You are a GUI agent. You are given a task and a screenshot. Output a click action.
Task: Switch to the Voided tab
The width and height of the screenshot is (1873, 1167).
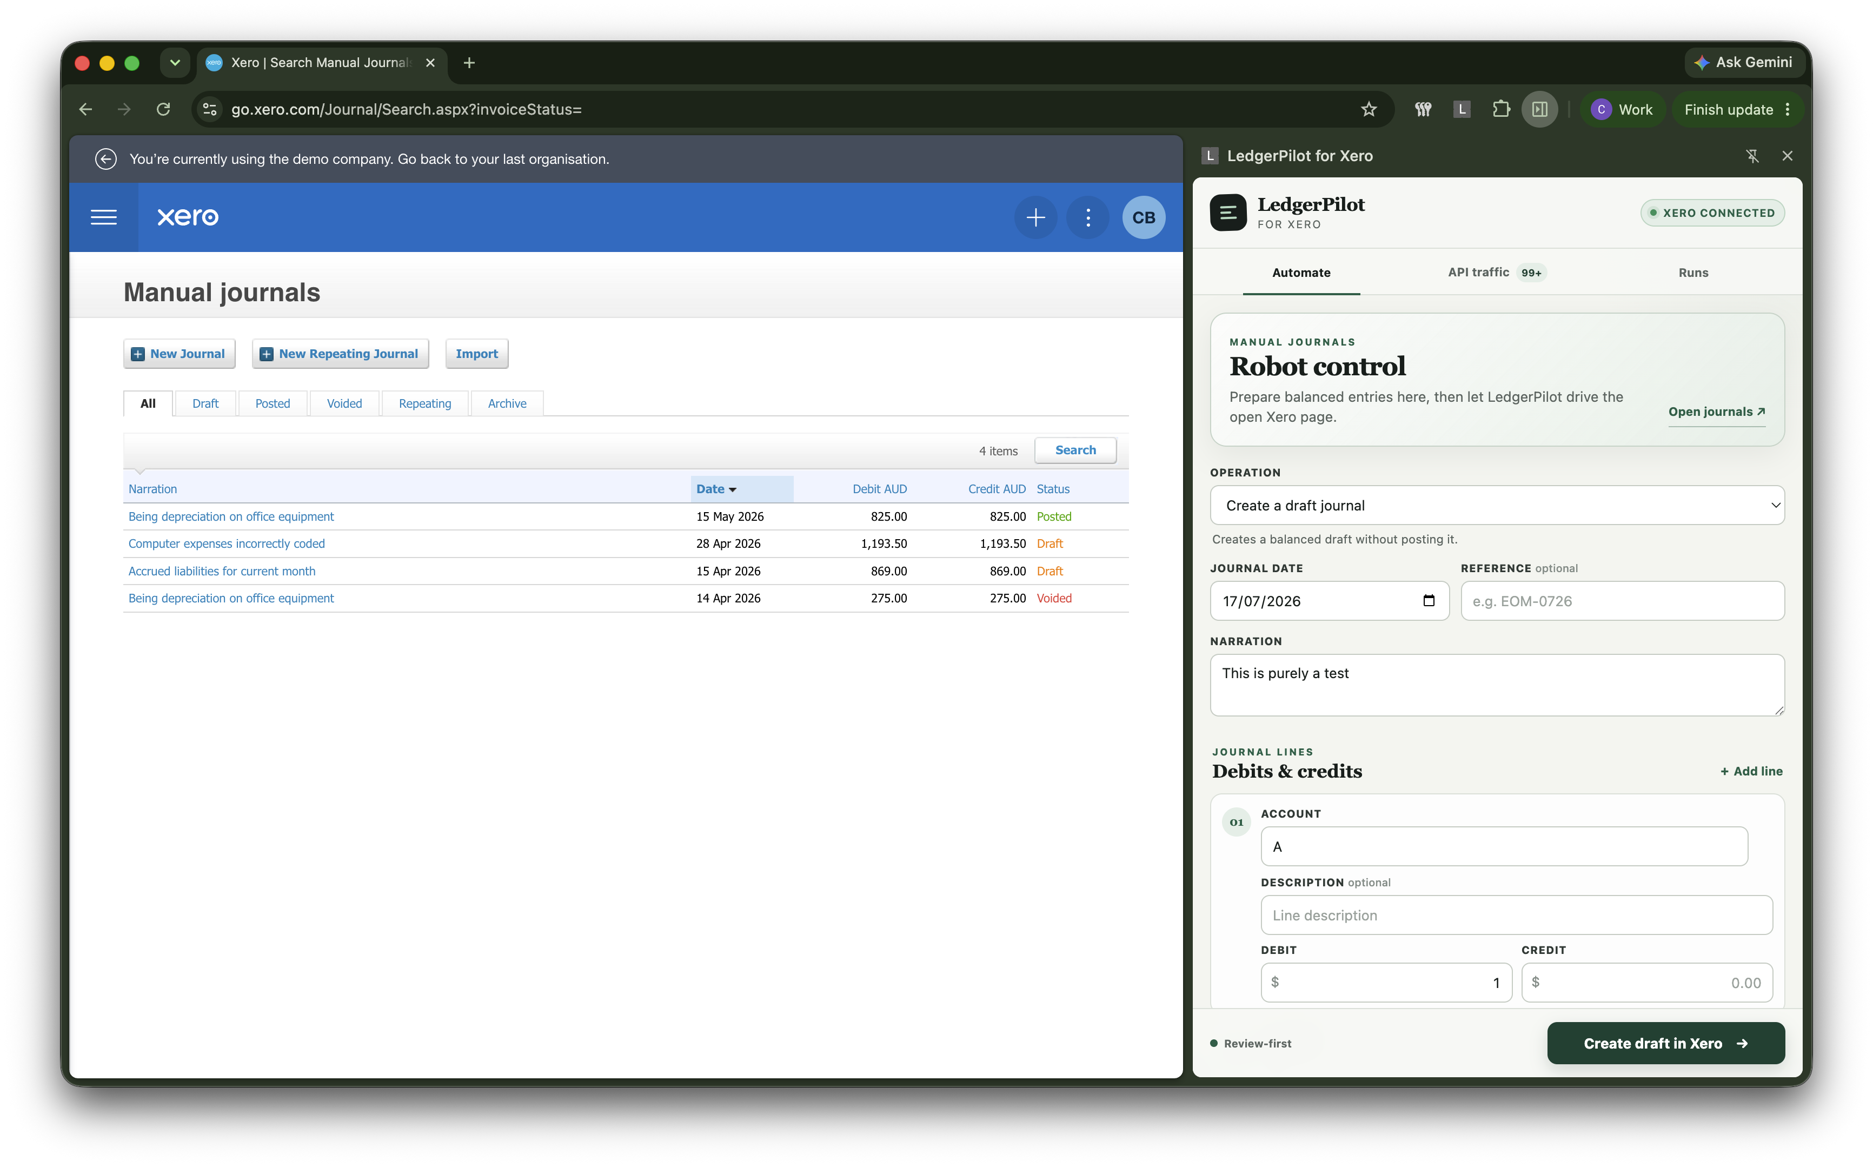tap(344, 403)
